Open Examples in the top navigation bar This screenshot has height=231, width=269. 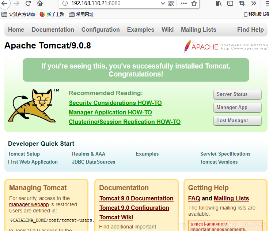(x=141, y=30)
